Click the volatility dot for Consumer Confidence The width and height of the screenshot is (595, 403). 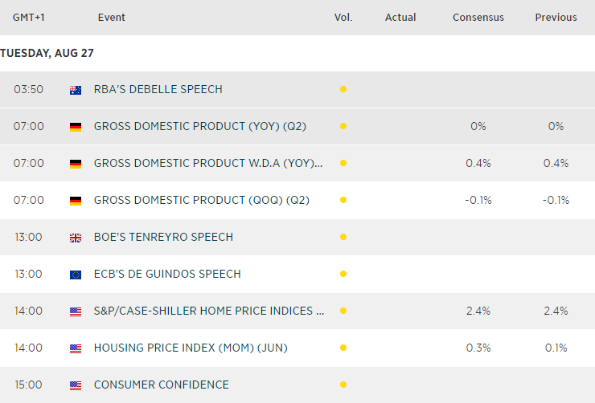point(343,385)
